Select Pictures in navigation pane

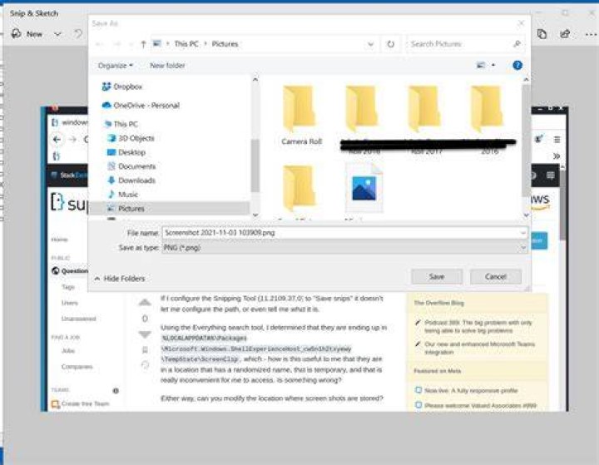(168, 209)
